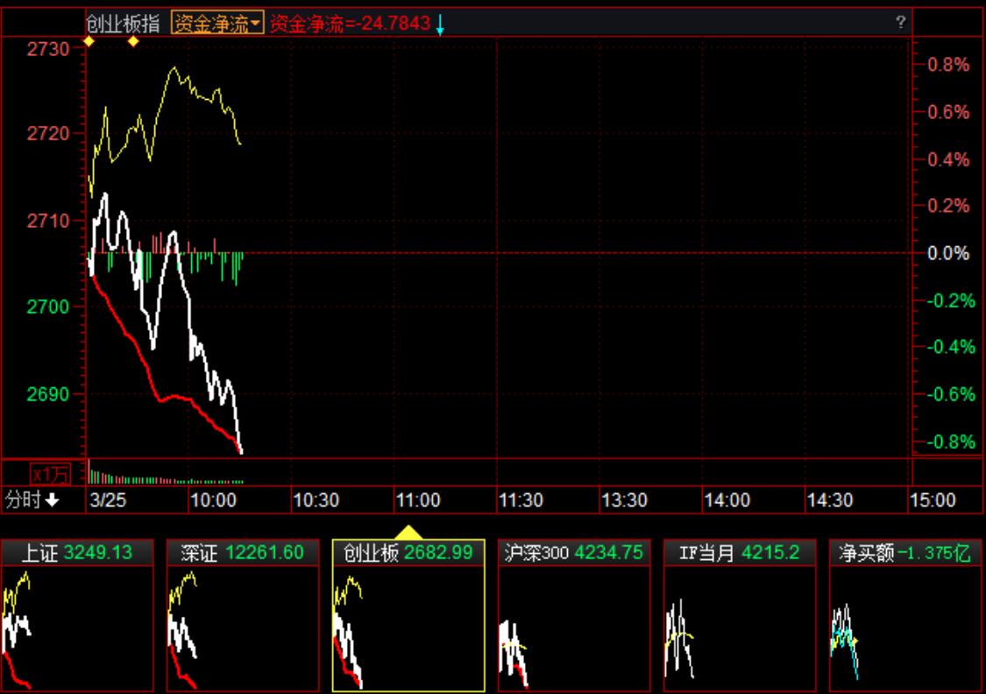986x694 pixels.
Task: Click the yellow triangle pointer above 创业板
Action: [x=408, y=532]
